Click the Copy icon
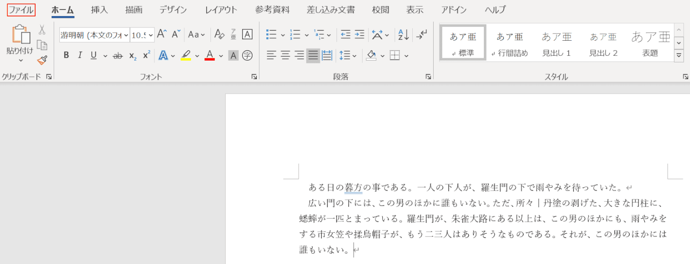Viewport: 690px width, 264px height. 42,45
